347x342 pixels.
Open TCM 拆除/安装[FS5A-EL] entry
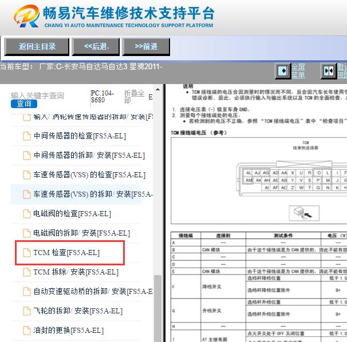coord(76,272)
